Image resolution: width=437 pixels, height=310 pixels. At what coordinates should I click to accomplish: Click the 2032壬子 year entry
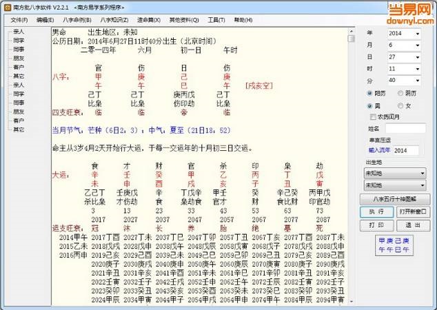point(138,282)
